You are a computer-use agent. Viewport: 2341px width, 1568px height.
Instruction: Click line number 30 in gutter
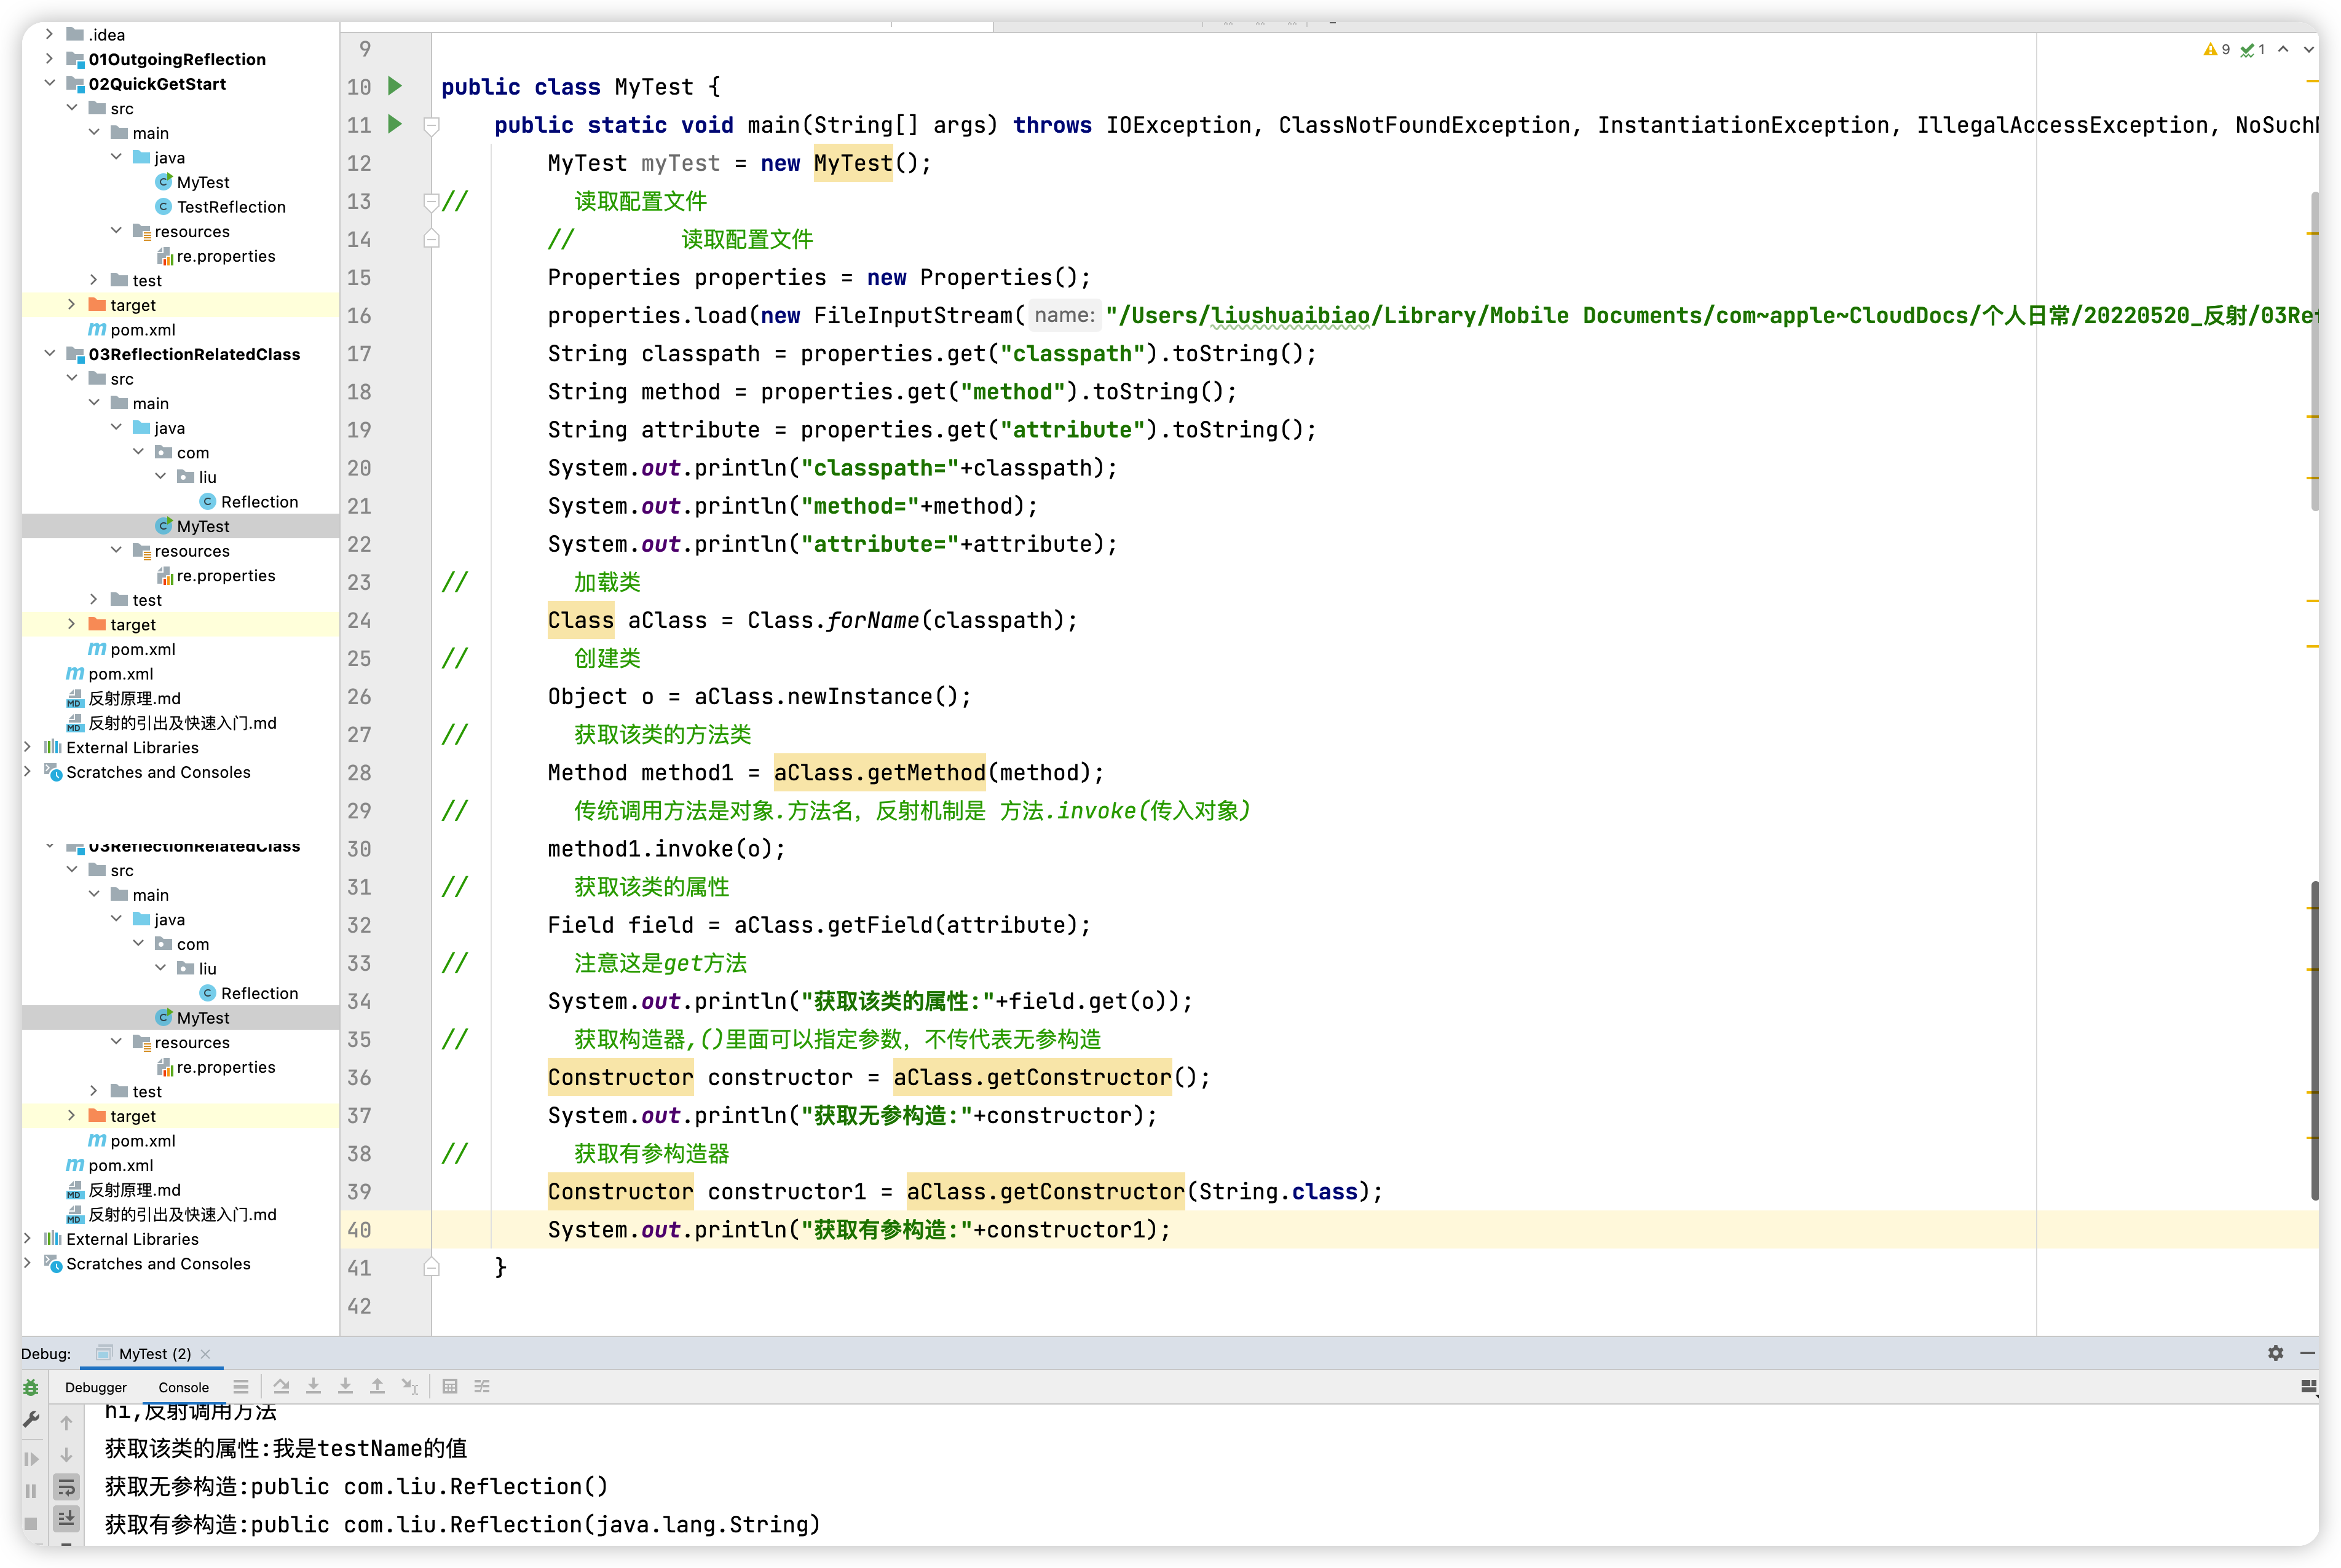359,849
